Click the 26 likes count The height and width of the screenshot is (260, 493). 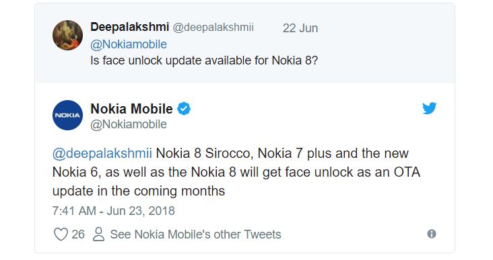pyautogui.click(x=78, y=234)
